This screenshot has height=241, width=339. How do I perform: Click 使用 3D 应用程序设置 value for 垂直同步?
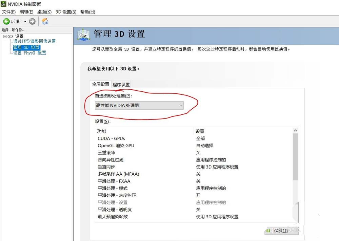coord(217,167)
